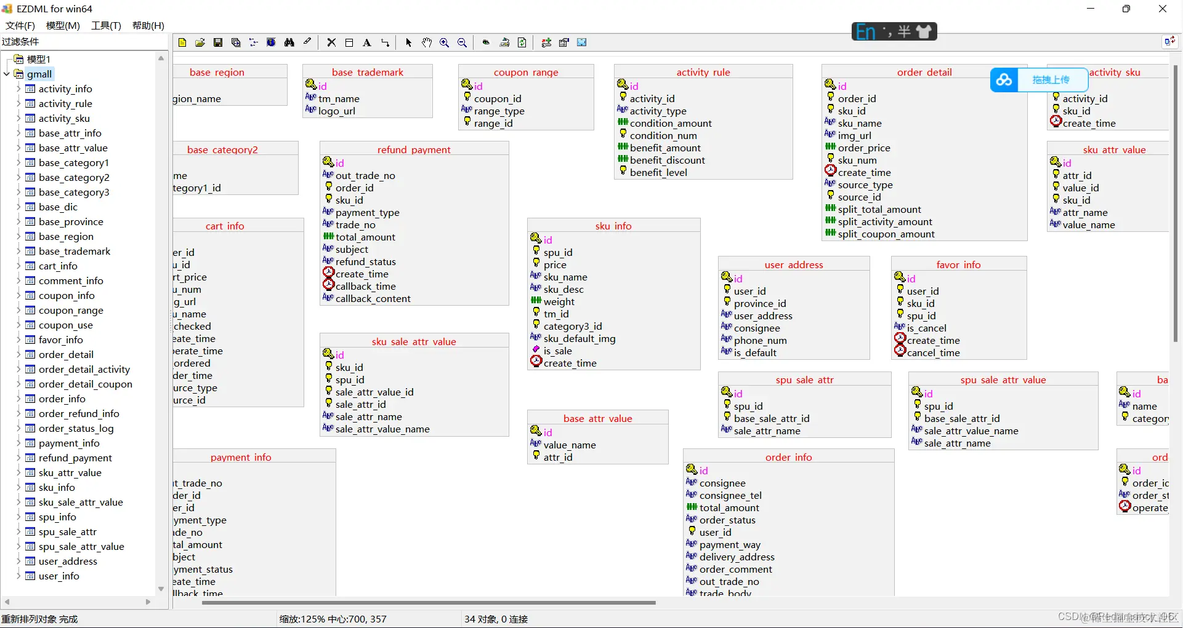This screenshot has width=1183, height=628.
Task: Select the refund payment table title
Action: tap(414, 149)
